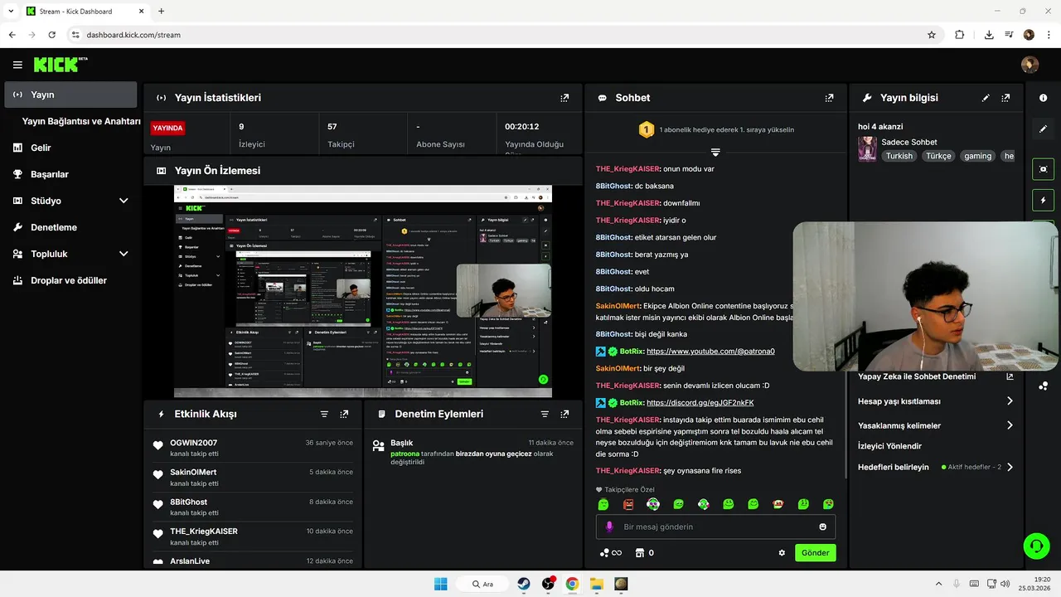Click the message field Bir mesaj gönderin
The width and height of the screenshot is (1061, 597).
[715, 527]
